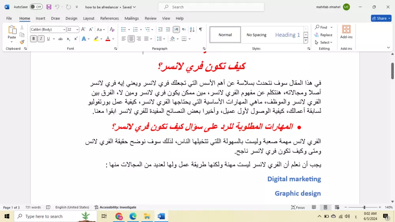Decrease font size with the A-down icon
This screenshot has width=395, height=222.
click(x=91, y=30)
